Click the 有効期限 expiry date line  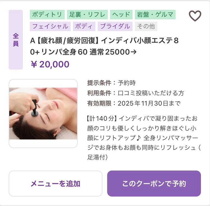coord(134,103)
